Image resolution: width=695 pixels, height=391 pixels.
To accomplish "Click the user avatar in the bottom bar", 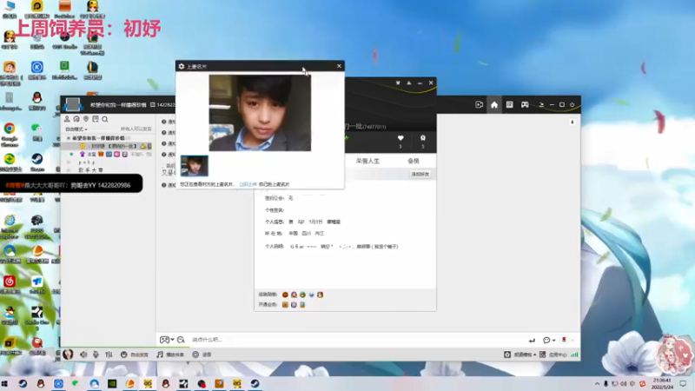I will click(68, 355).
